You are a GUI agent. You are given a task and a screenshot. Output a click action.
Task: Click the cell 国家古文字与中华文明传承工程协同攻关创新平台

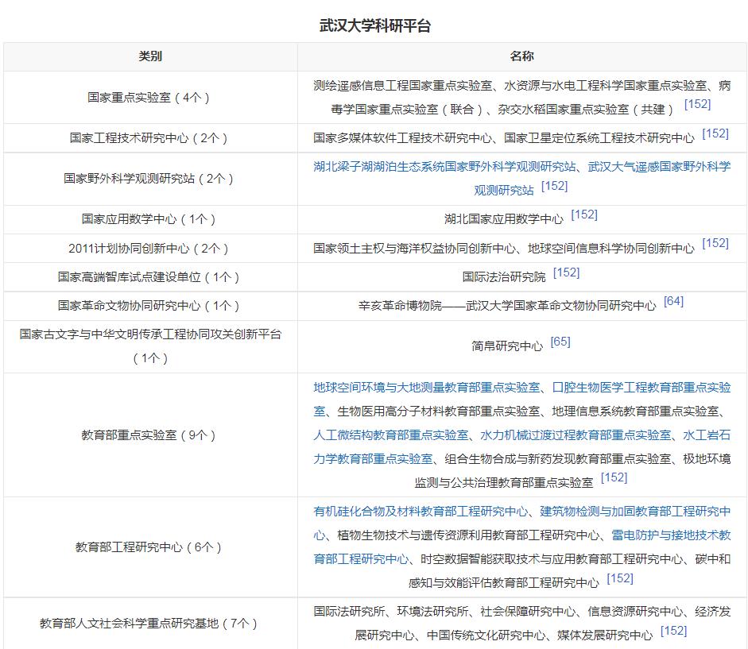(x=150, y=346)
